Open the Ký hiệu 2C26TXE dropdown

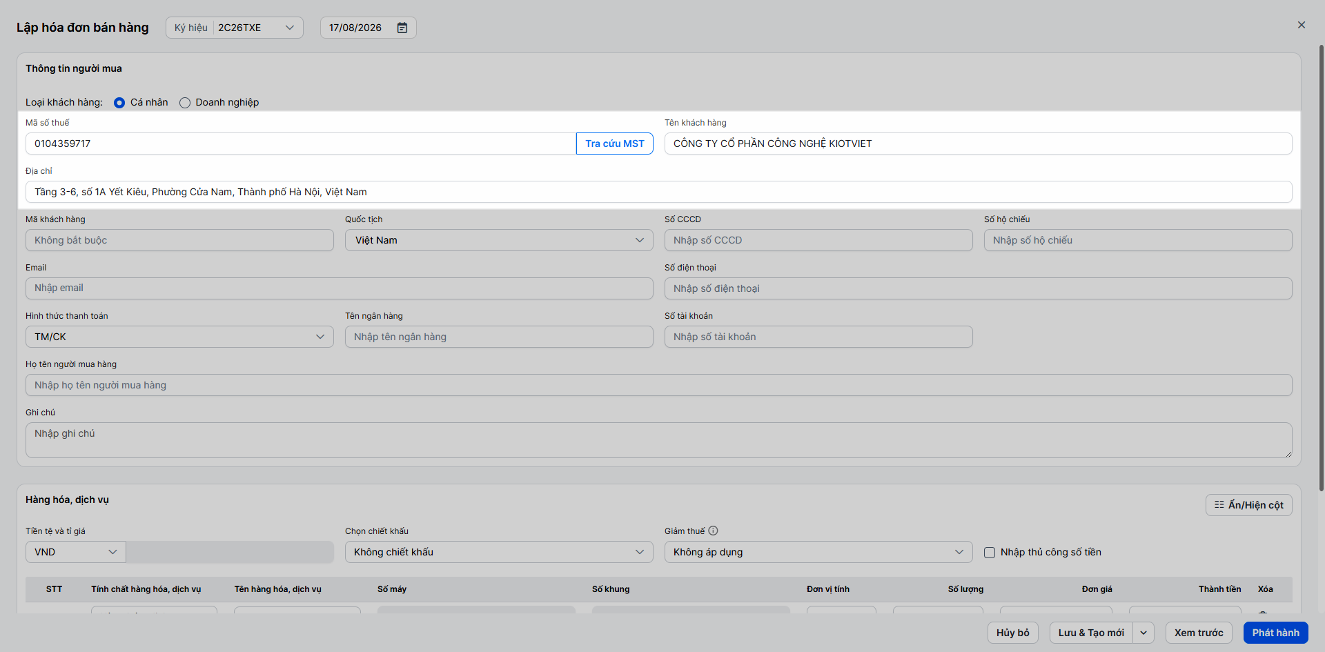[235, 28]
